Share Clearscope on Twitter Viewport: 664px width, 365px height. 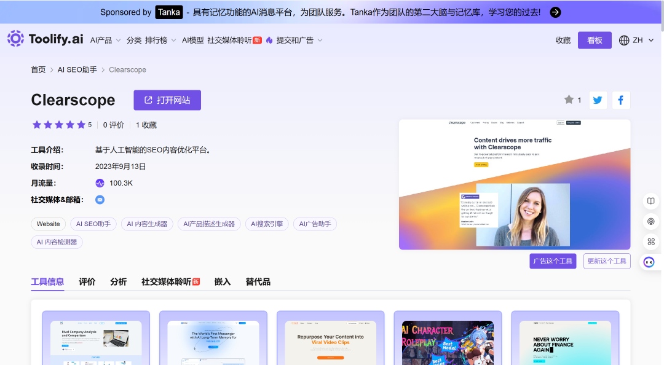(598, 100)
